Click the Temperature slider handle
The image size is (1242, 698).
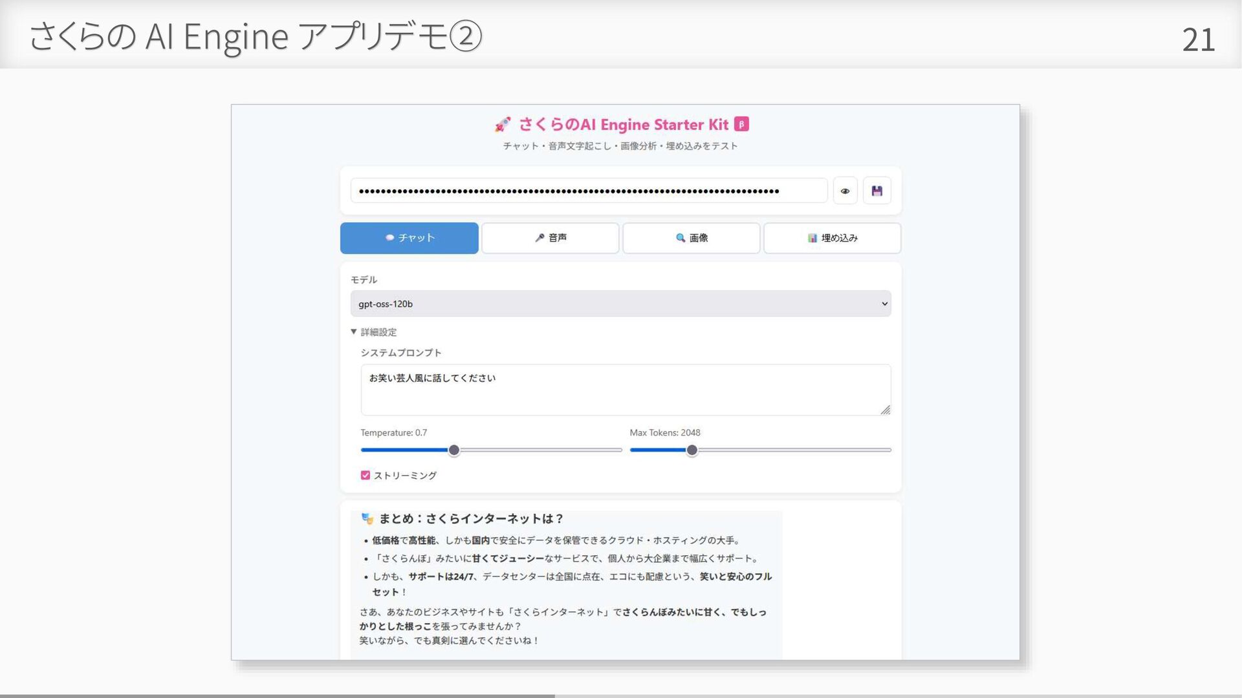(454, 450)
